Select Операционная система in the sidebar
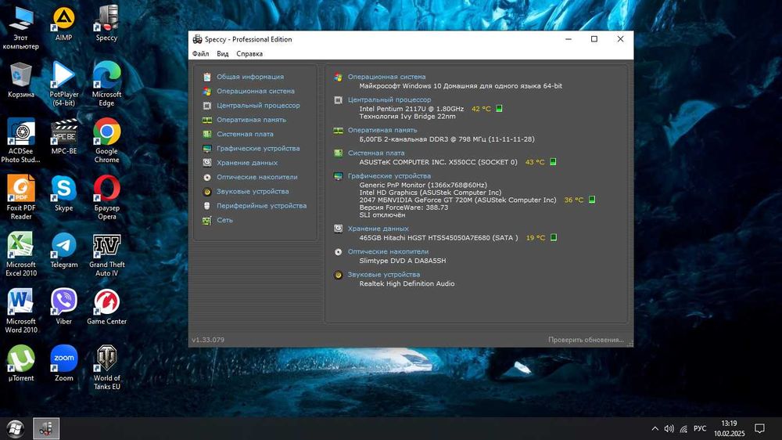The image size is (782, 440). click(256, 92)
